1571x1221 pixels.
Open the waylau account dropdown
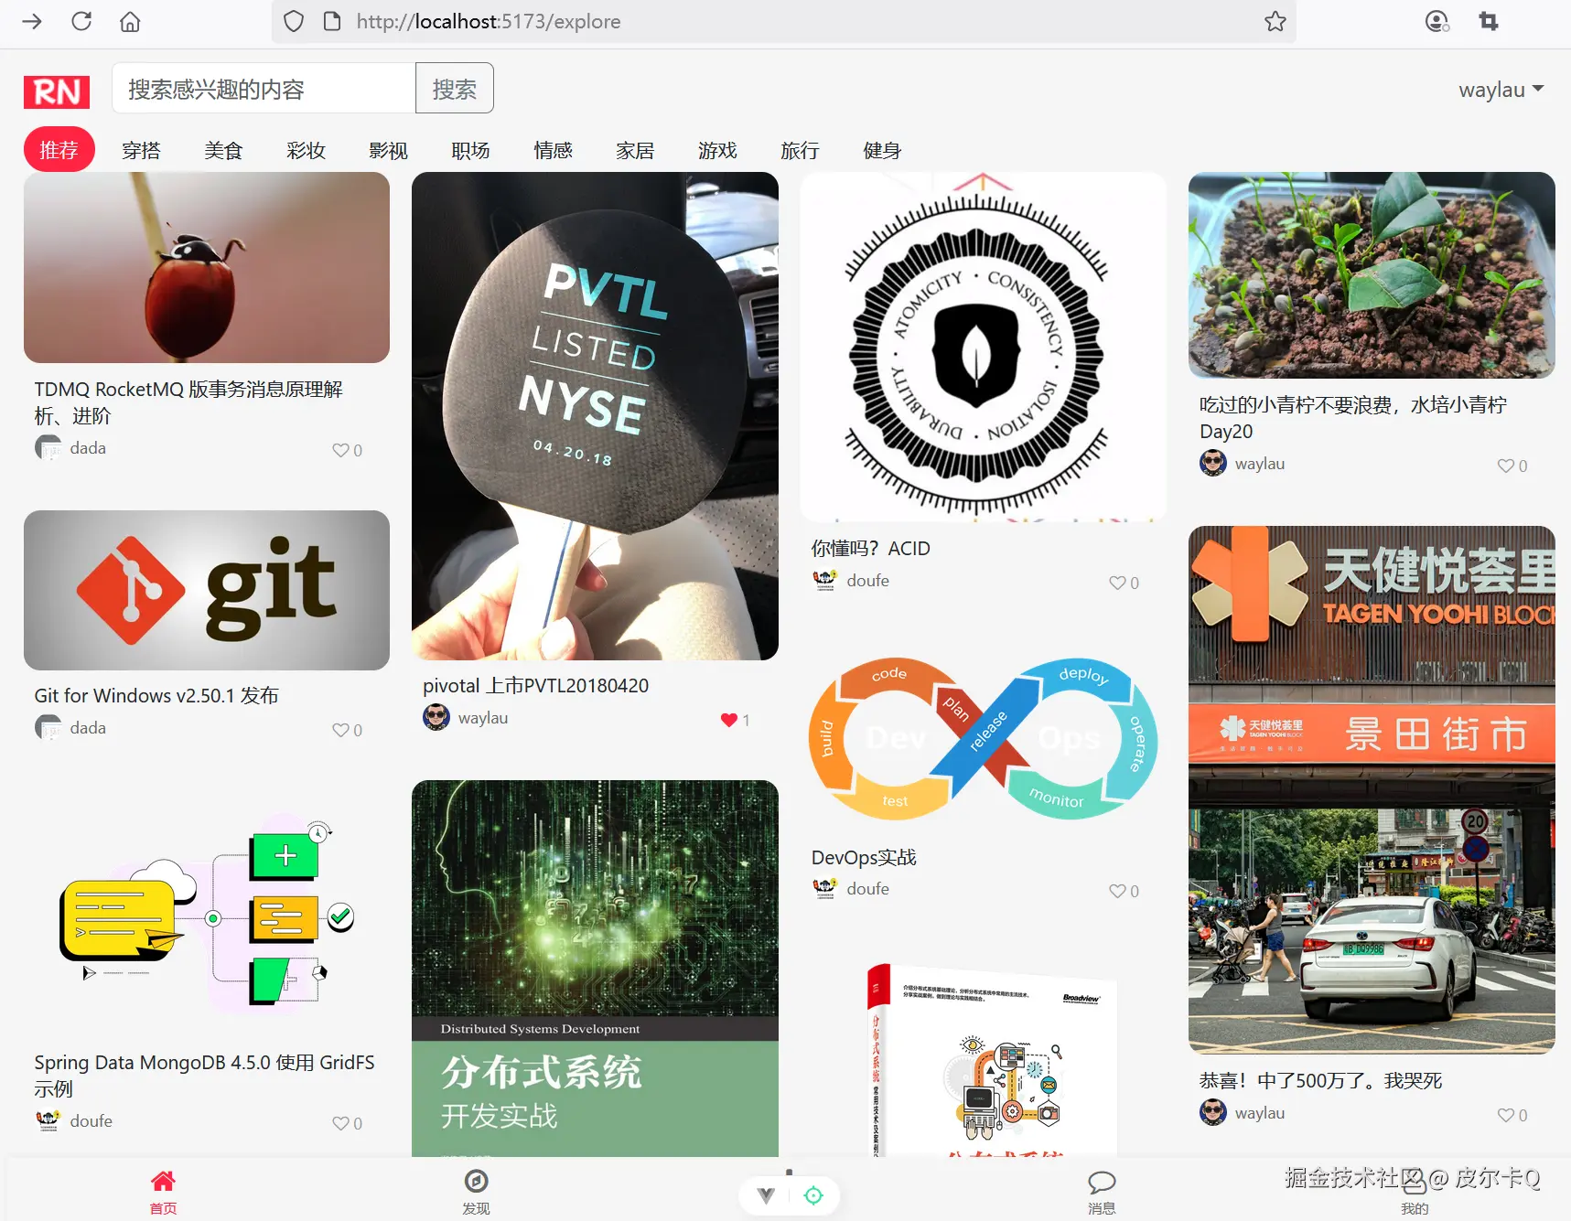(x=1501, y=89)
